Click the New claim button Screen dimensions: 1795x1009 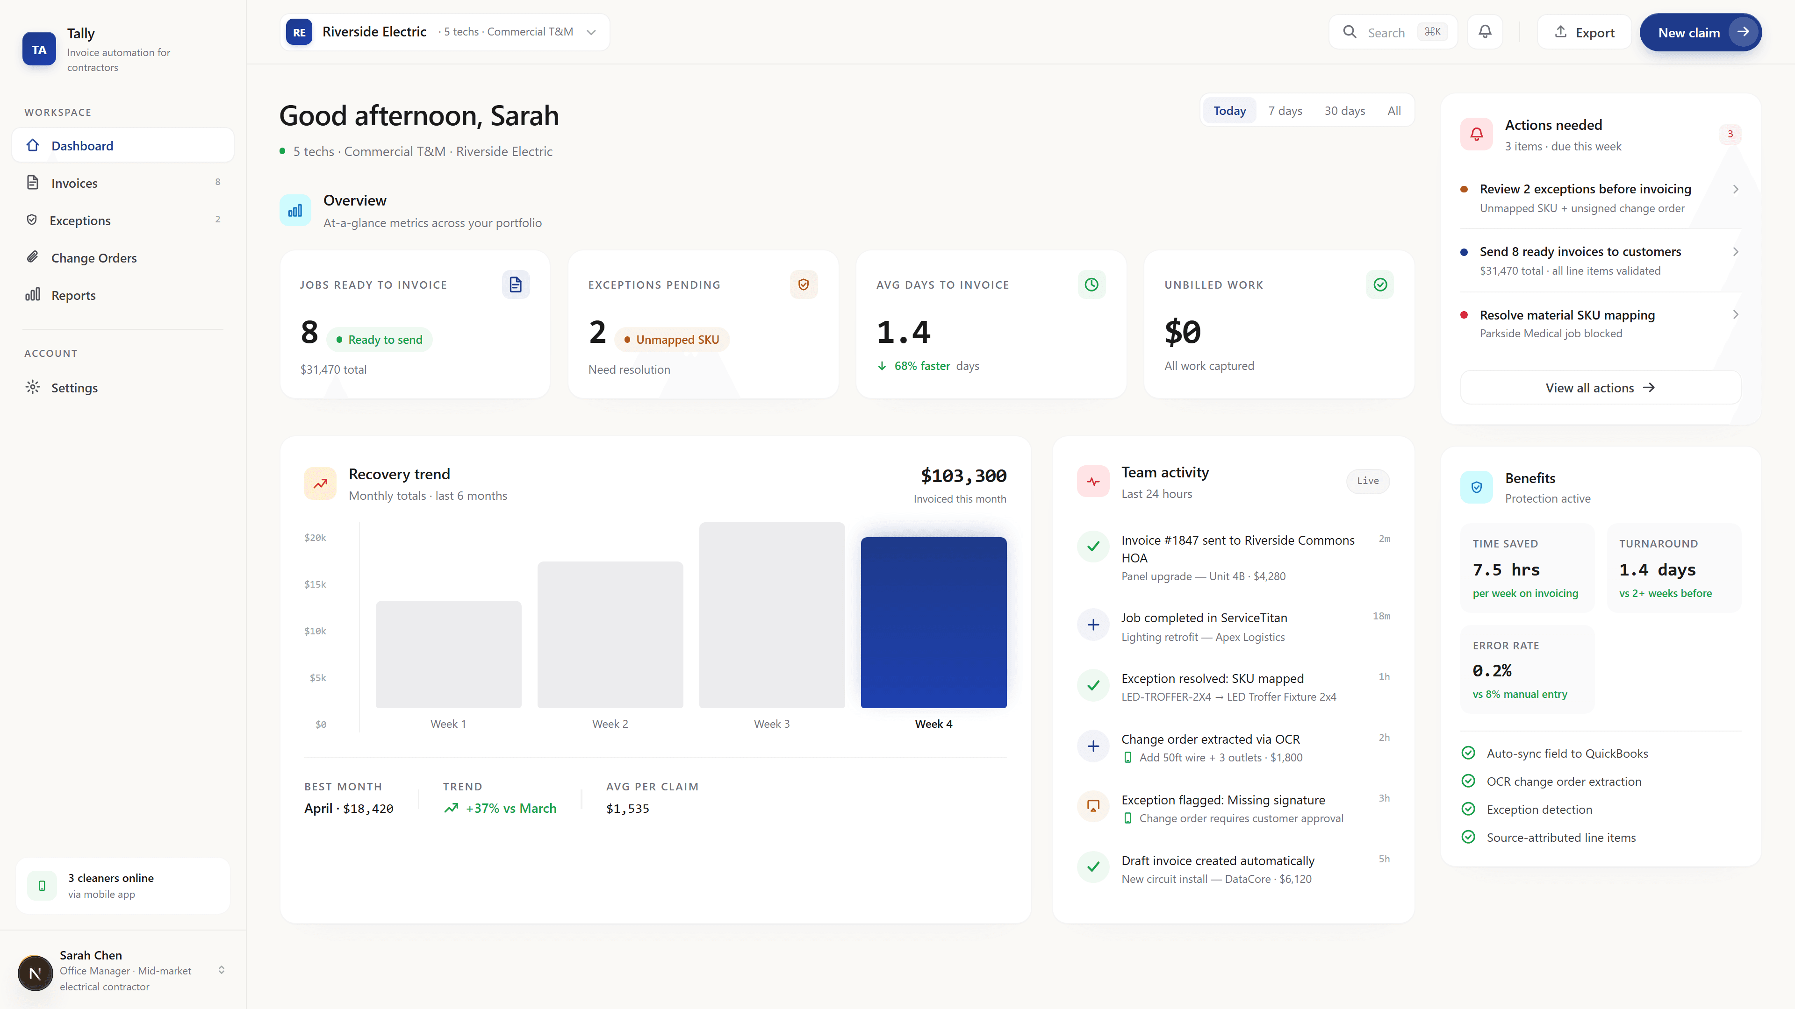click(x=1700, y=32)
